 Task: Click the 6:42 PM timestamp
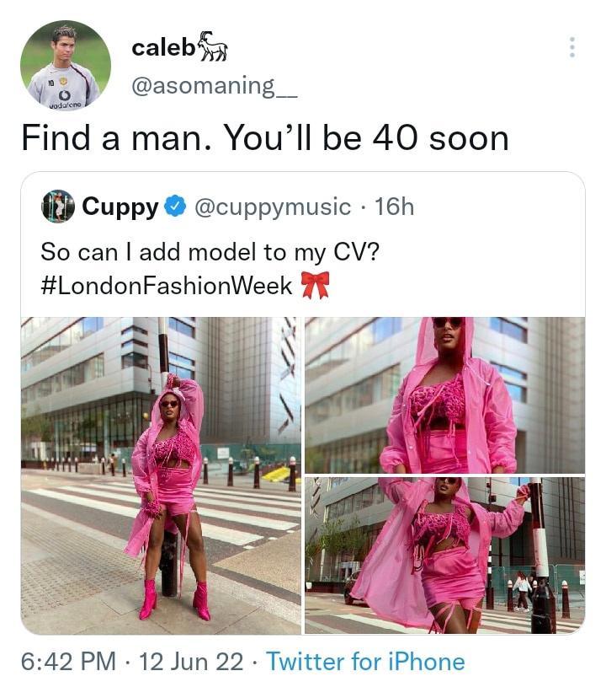coord(68,661)
